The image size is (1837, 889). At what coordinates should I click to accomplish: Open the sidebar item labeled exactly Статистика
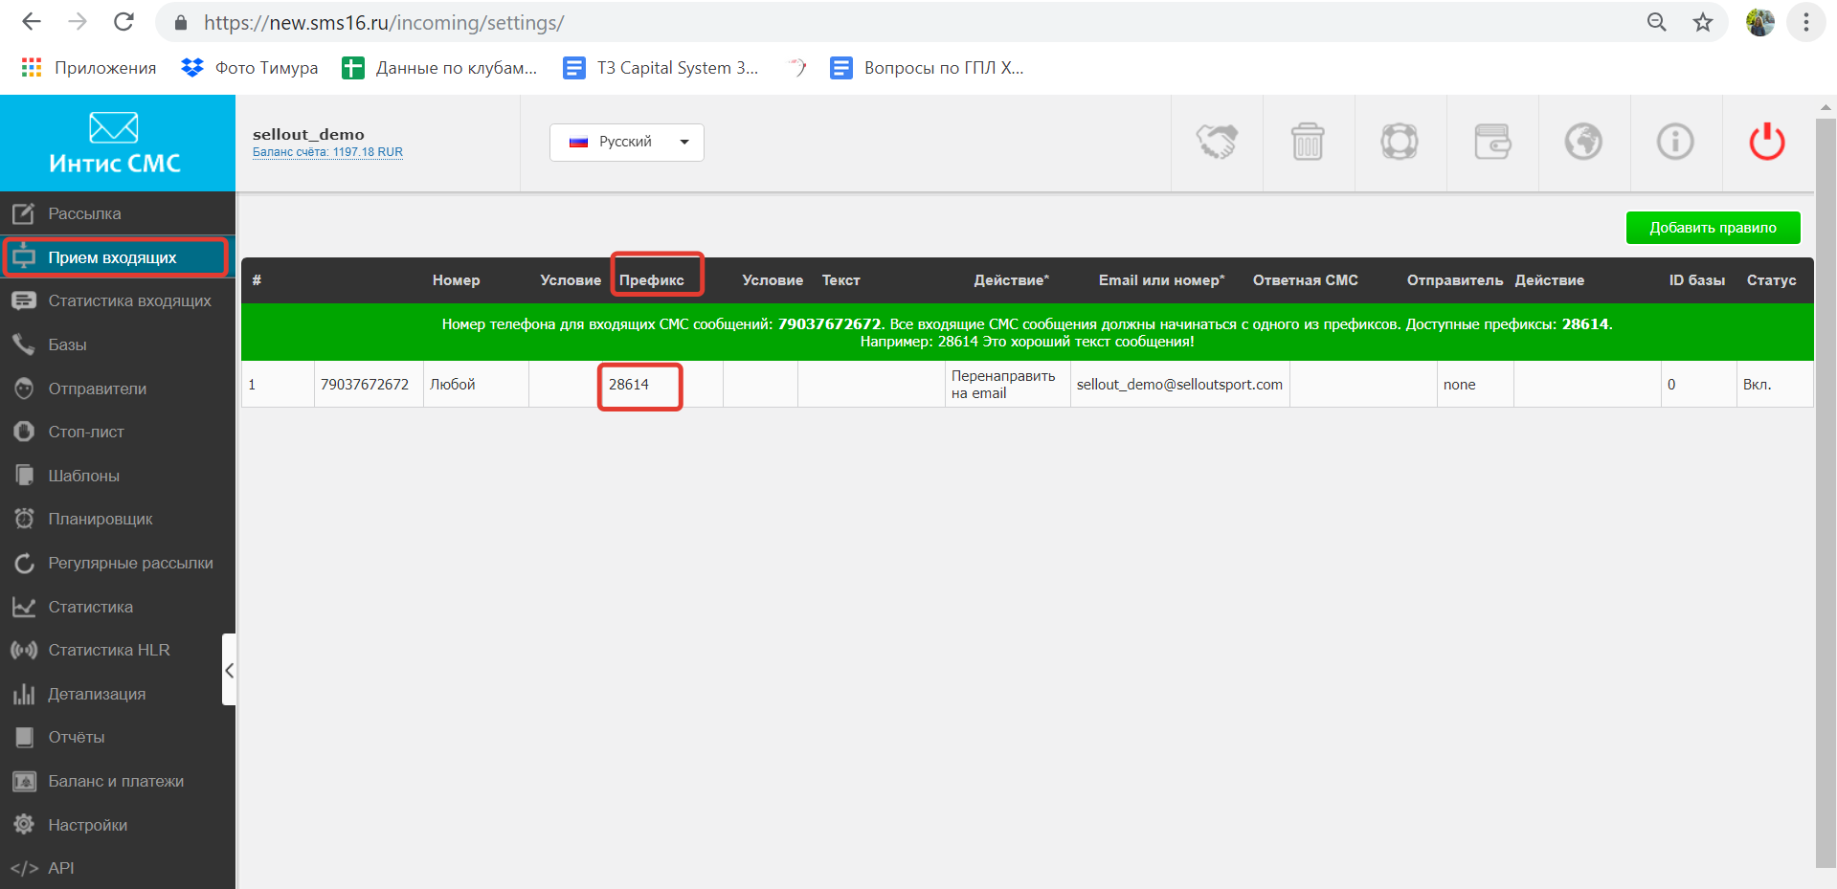click(118, 607)
